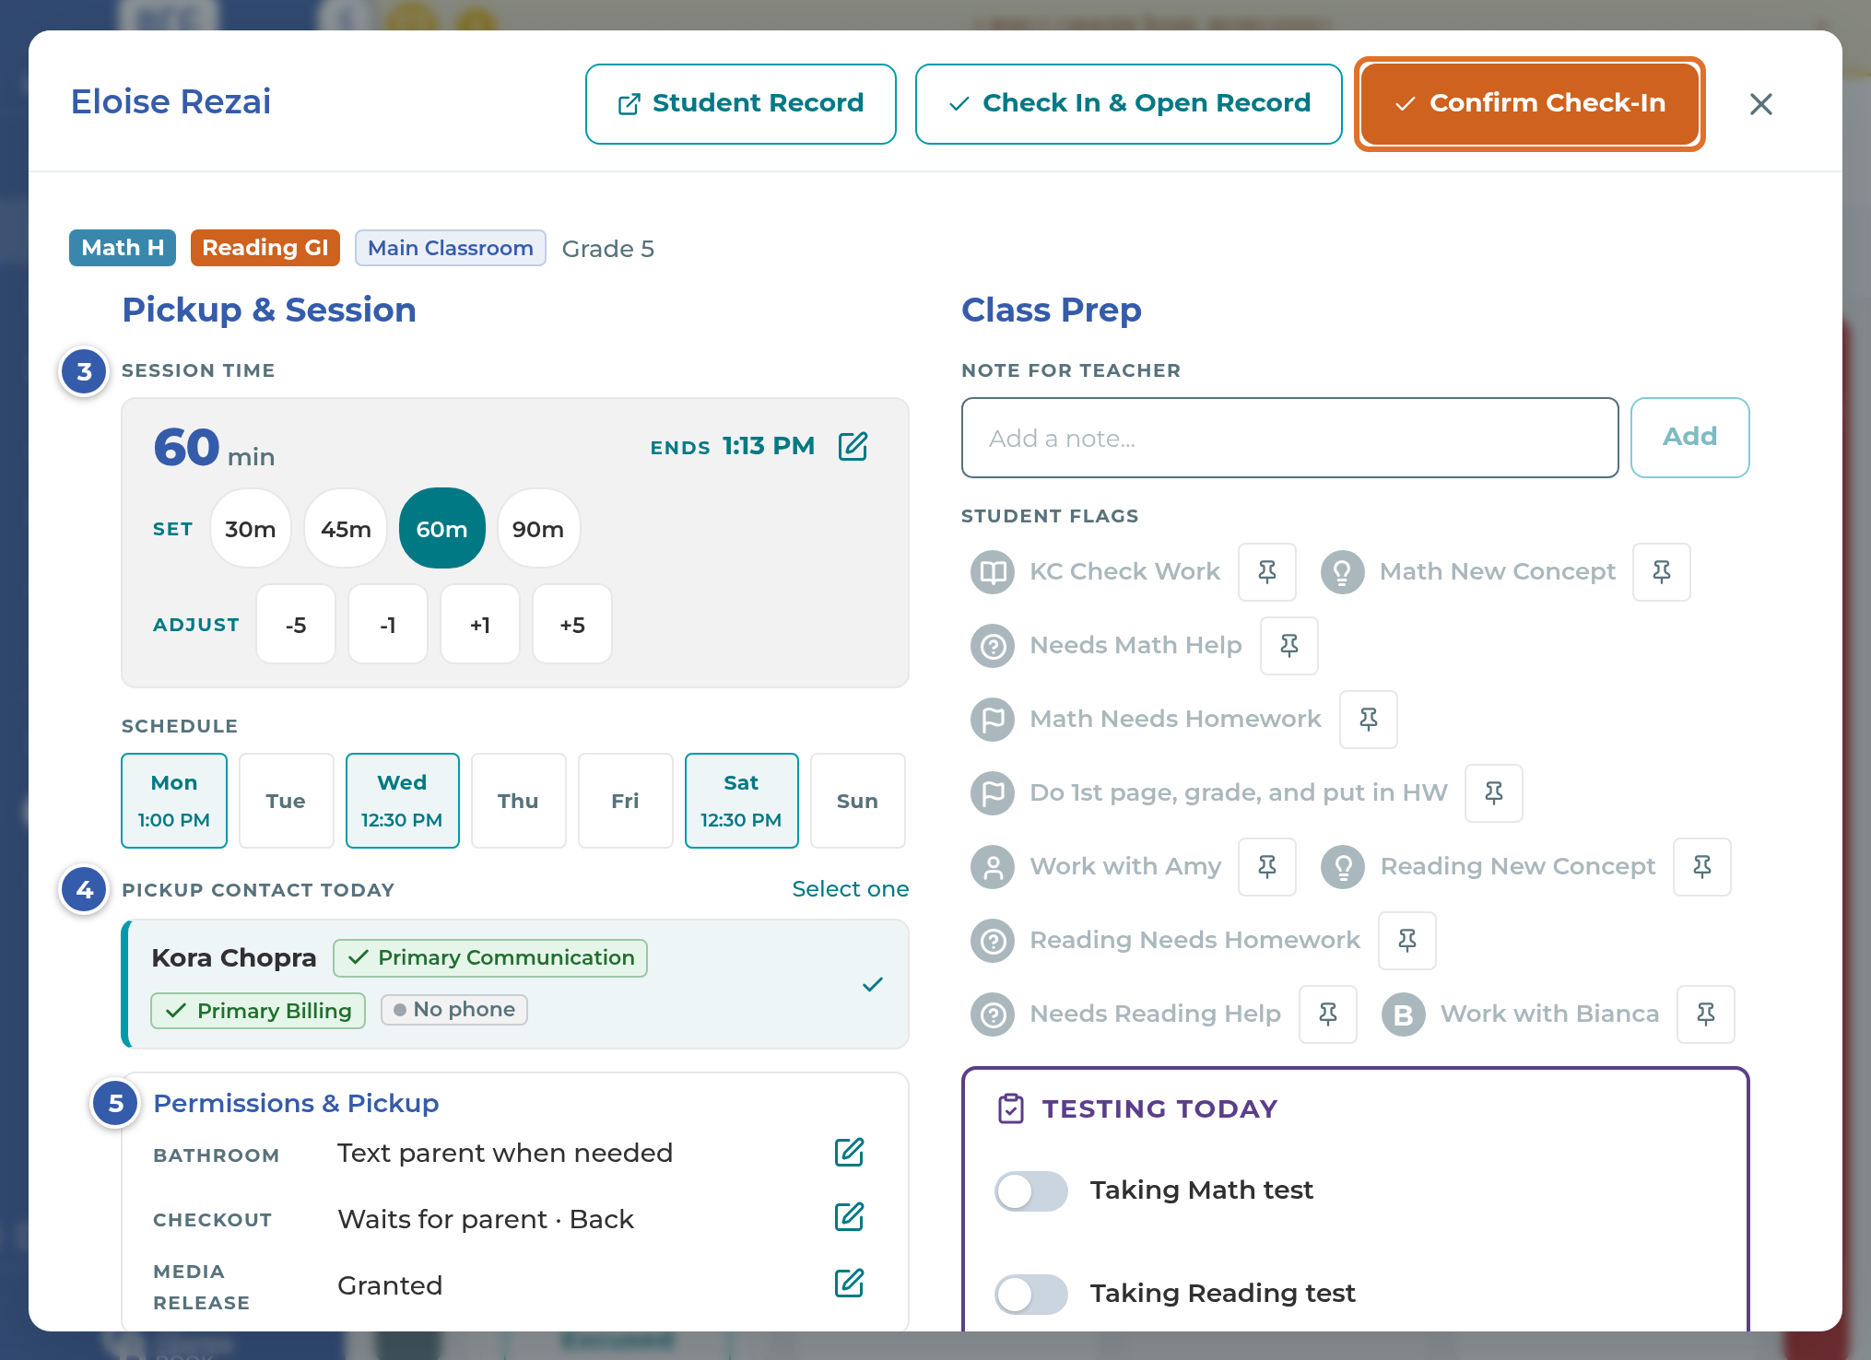Click Add note button
The image size is (1871, 1360).
pos(1690,438)
